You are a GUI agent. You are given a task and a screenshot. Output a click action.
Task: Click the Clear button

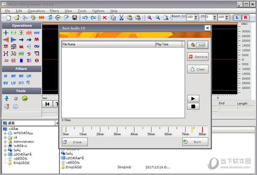[x=198, y=69]
